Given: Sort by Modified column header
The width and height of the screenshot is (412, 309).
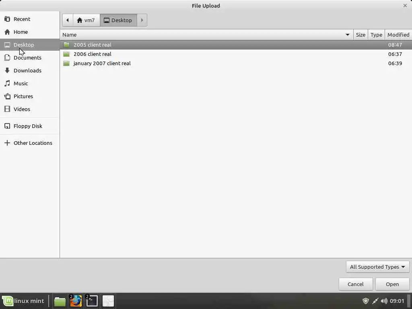Looking at the screenshot, I should pos(398,35).
